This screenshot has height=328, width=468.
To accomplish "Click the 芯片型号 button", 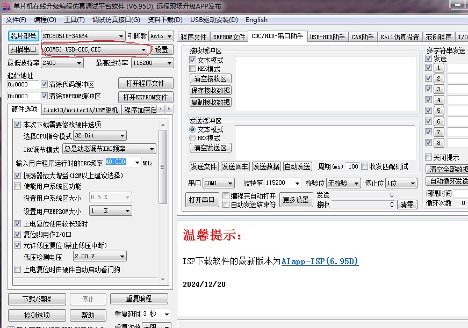I will click(x=23, y=36).
